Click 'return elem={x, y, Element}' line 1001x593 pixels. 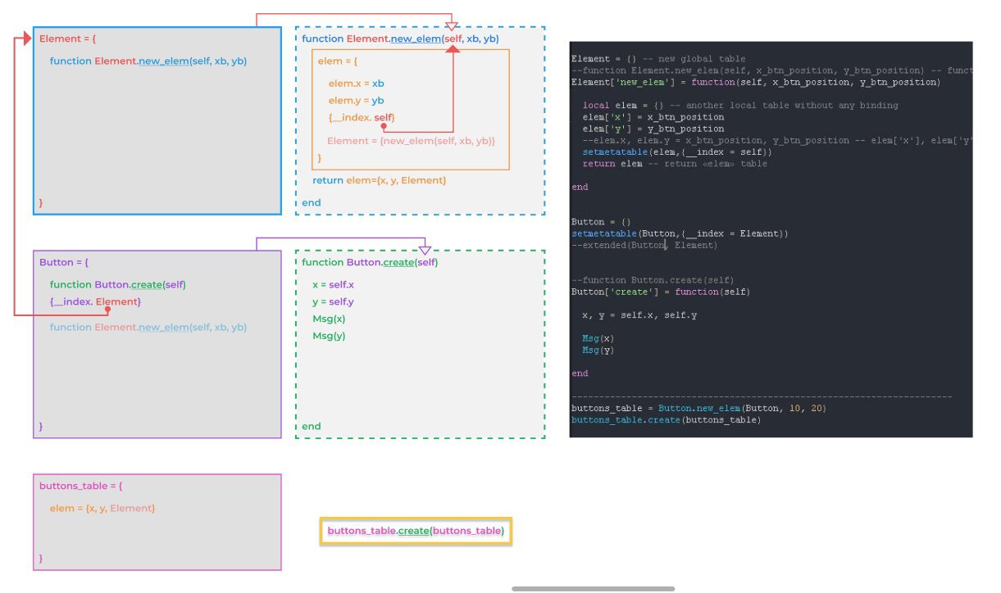click(x=380, y=180)
